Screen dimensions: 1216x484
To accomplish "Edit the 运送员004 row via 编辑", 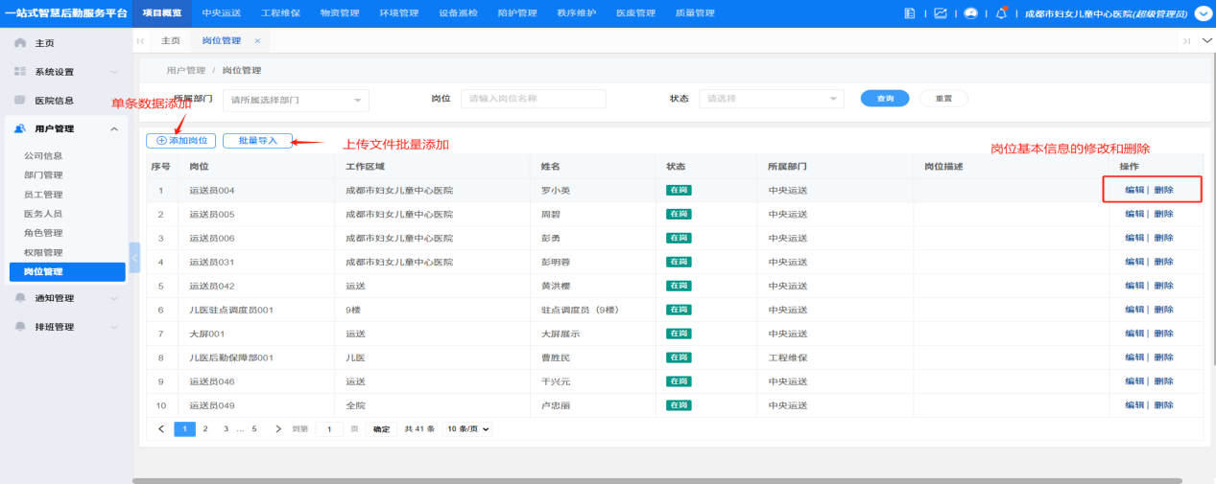I will click(x=1134, y=190).
